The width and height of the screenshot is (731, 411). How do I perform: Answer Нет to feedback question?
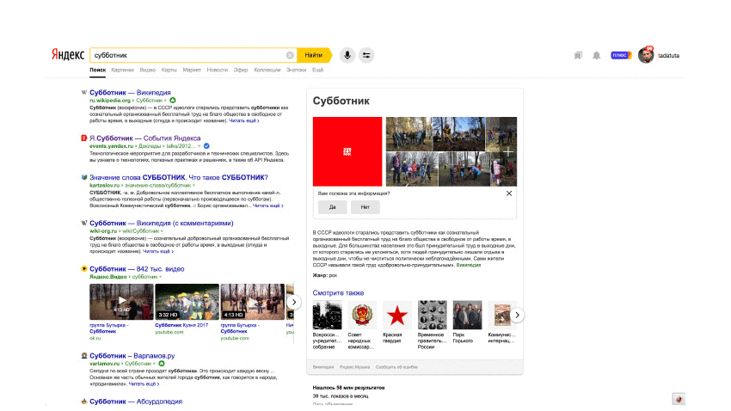coord(365,207)
